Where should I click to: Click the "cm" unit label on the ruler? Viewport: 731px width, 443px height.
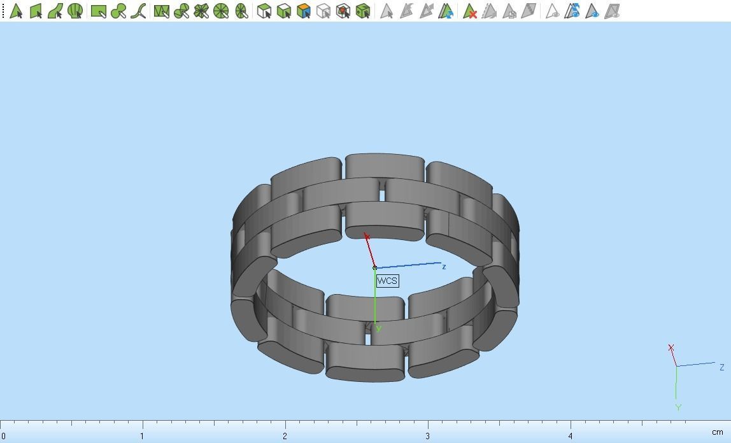[717, 432]
